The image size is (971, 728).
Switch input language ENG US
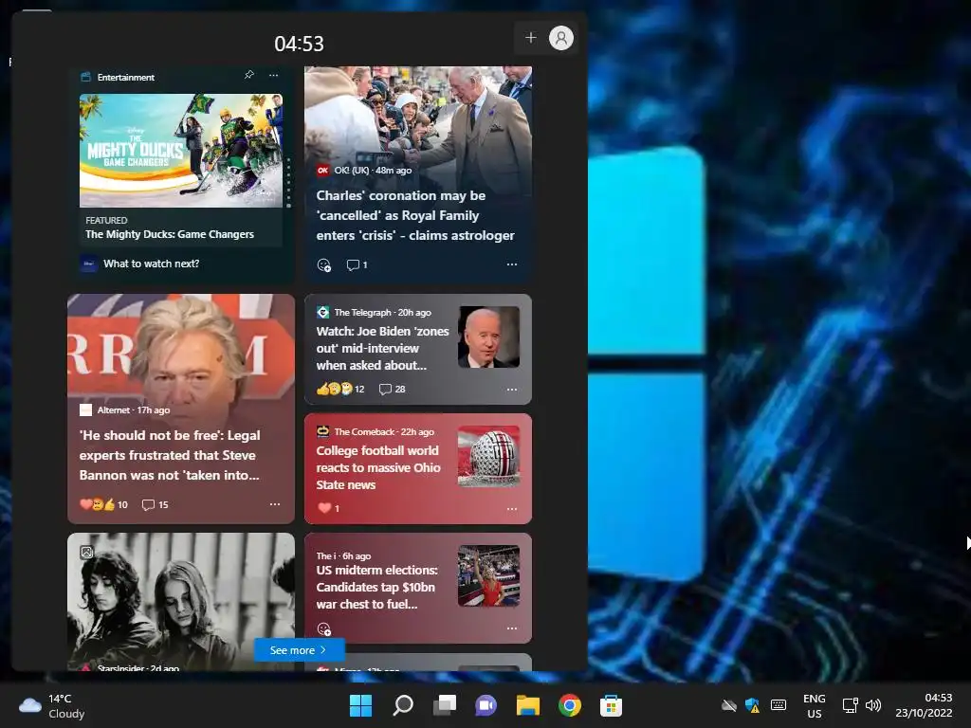pyautogui.click(x=815, y=705)
